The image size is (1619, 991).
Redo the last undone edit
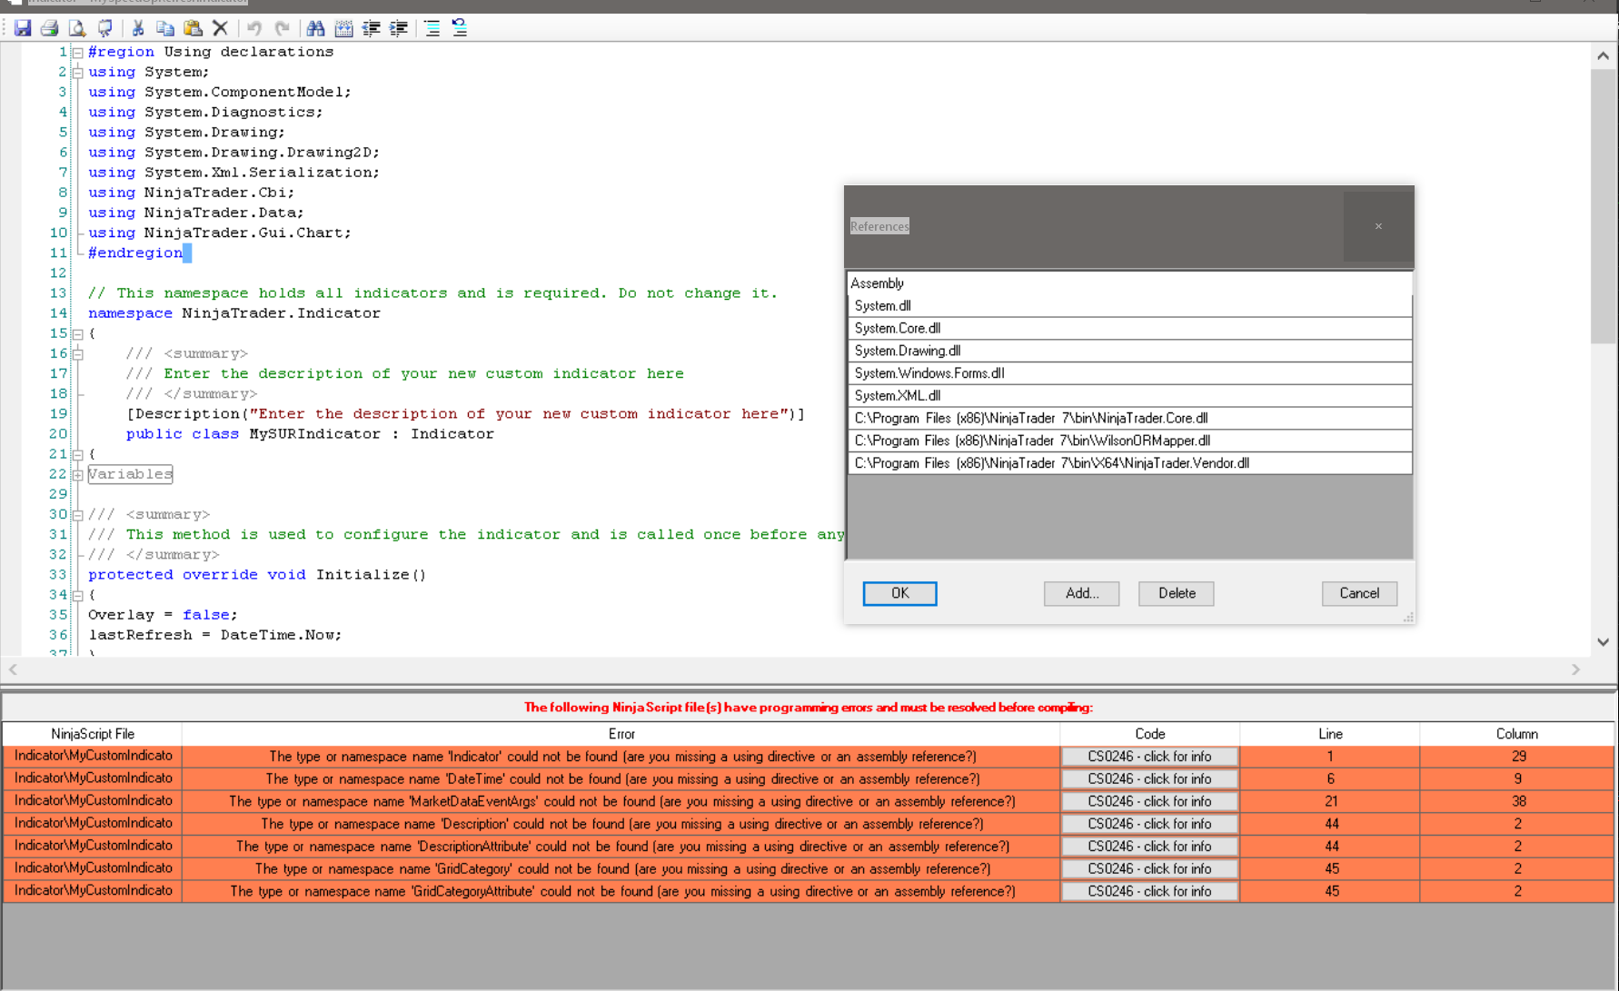[282, 28]
